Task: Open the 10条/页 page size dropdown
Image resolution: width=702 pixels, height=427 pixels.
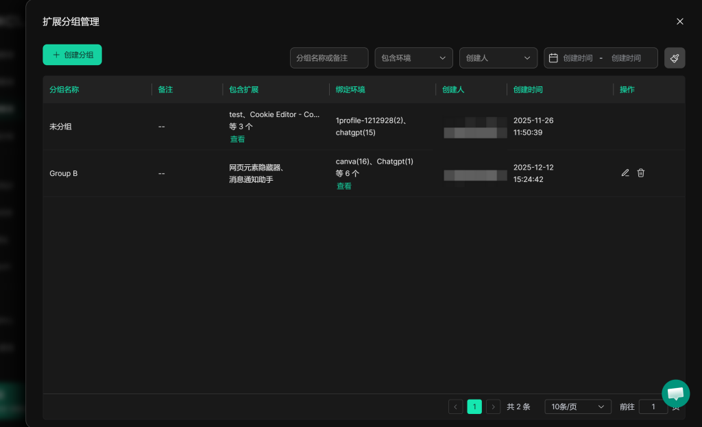Action: tap(577, 406)
